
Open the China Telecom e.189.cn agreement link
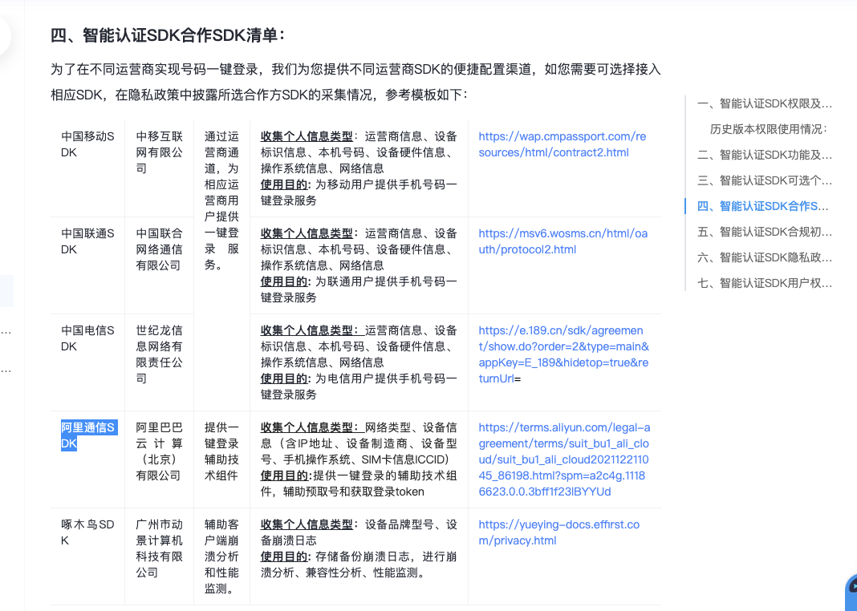[x=563, y=354]
